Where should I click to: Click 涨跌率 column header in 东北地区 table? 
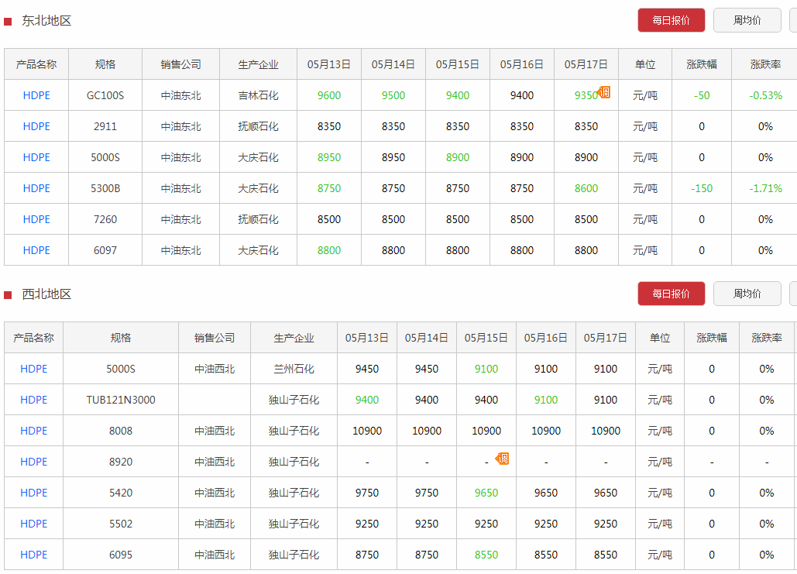pos(765,64)
